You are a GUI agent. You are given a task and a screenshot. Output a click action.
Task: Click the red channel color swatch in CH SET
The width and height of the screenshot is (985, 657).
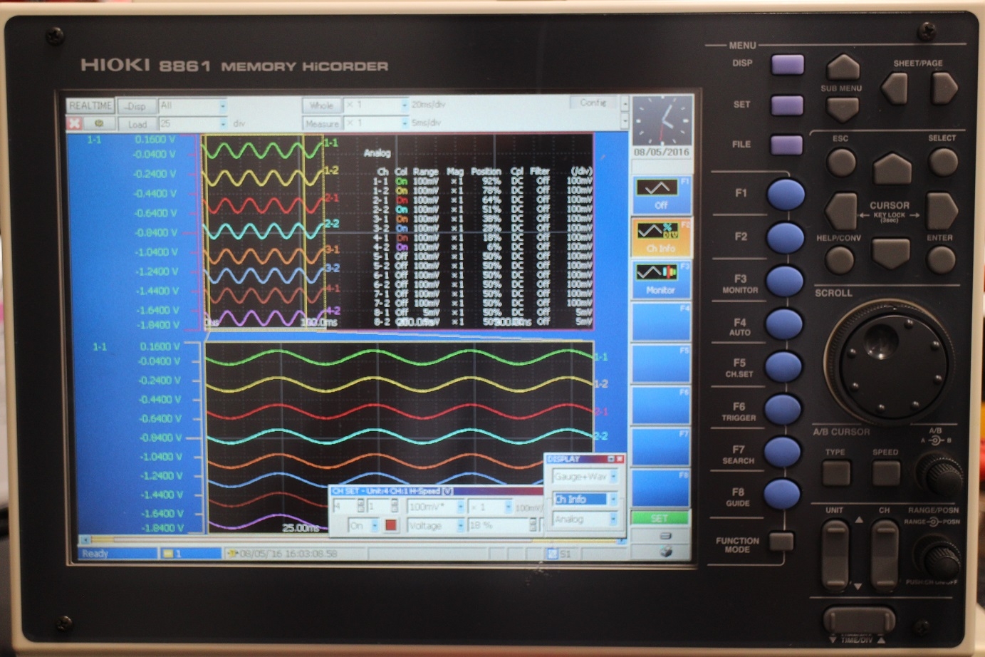pyautogui.click(x=390, y=526)
